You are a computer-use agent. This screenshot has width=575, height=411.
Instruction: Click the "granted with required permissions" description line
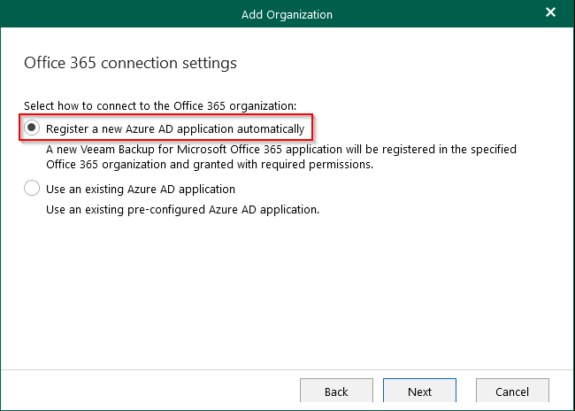click(210, 165)
